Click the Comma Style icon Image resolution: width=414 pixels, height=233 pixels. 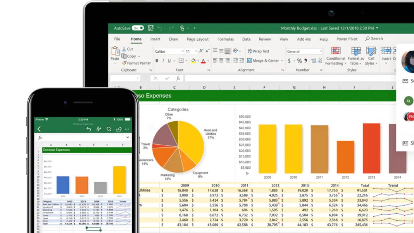[x=306, y=61]
